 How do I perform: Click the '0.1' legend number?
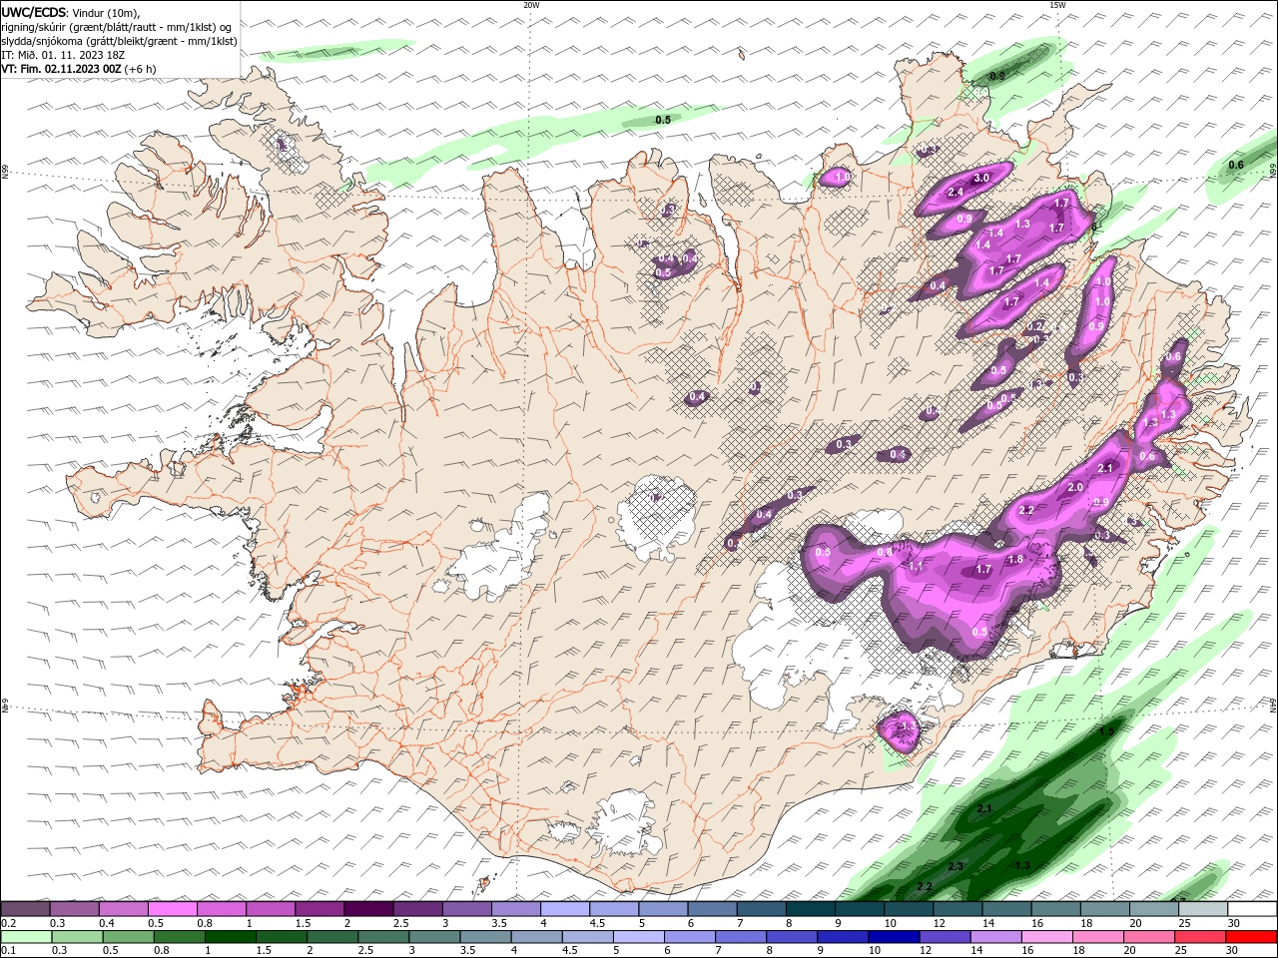point(8,951)
